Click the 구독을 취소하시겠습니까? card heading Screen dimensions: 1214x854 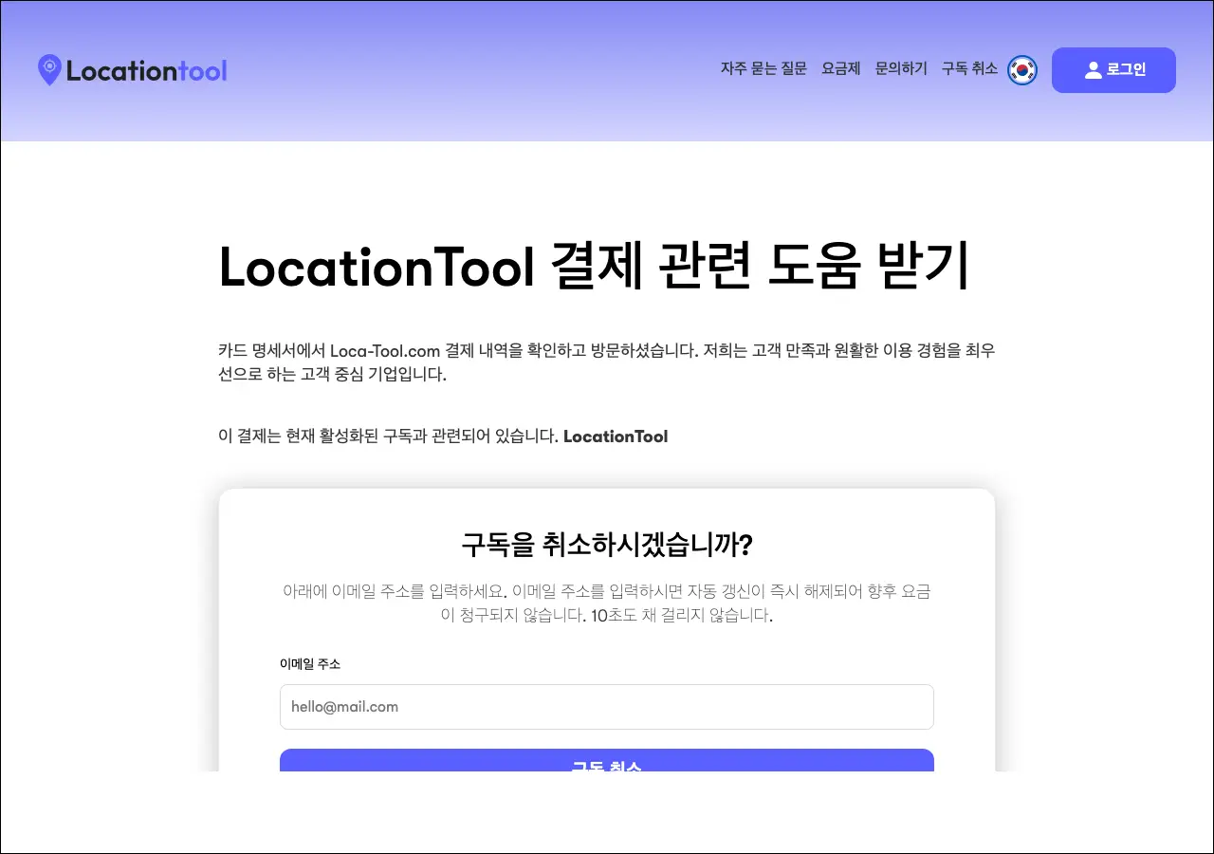pyautogui.click(x=606, y=546)
